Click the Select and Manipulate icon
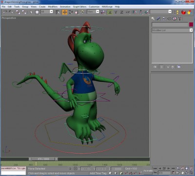 [x=82, y=12]
